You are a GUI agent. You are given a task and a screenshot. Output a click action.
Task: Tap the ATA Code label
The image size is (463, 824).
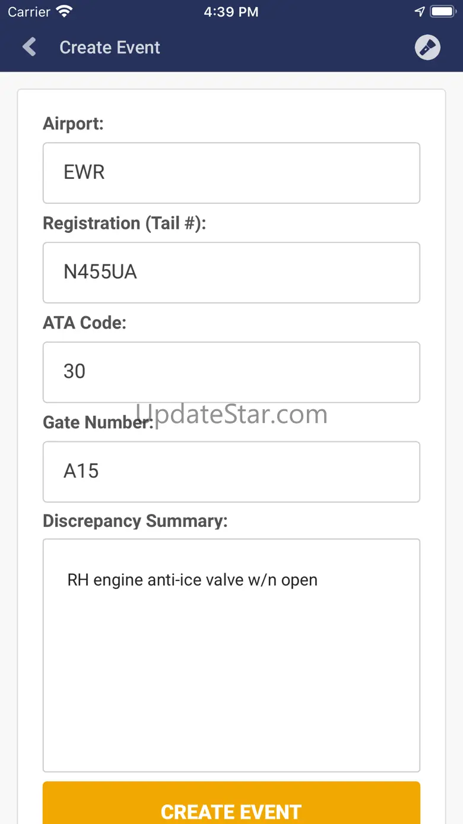click(x=84, y=323)
